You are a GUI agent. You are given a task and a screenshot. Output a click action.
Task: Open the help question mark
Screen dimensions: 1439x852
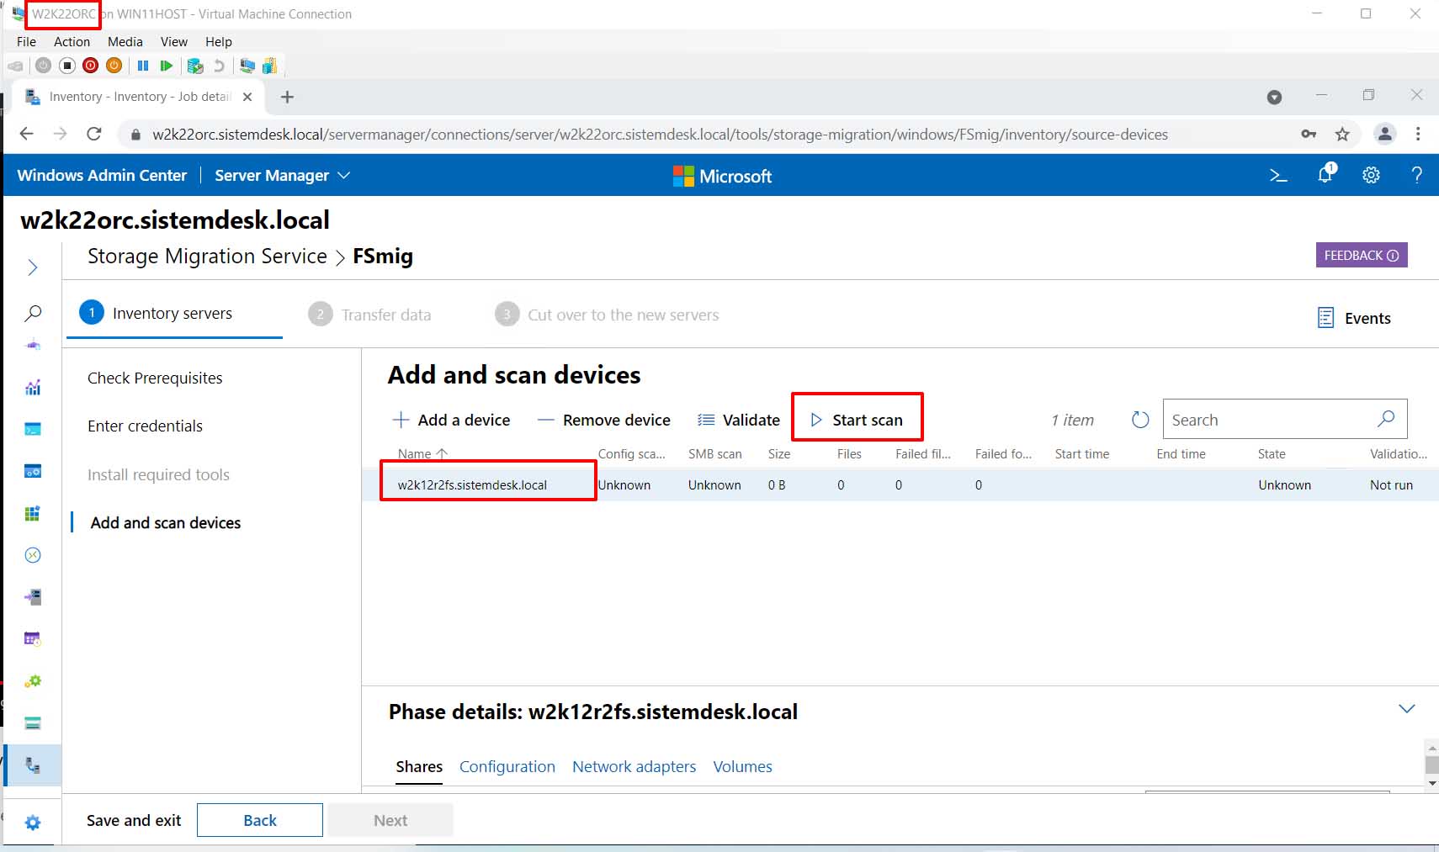[x=1417, y=175]
